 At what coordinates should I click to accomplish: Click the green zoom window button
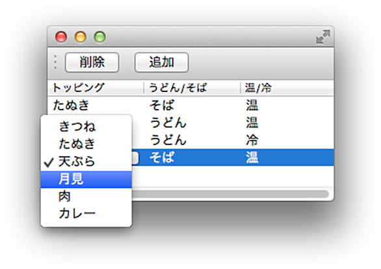(x=99, y=37)
